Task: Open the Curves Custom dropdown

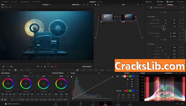Action: point(127,73)
